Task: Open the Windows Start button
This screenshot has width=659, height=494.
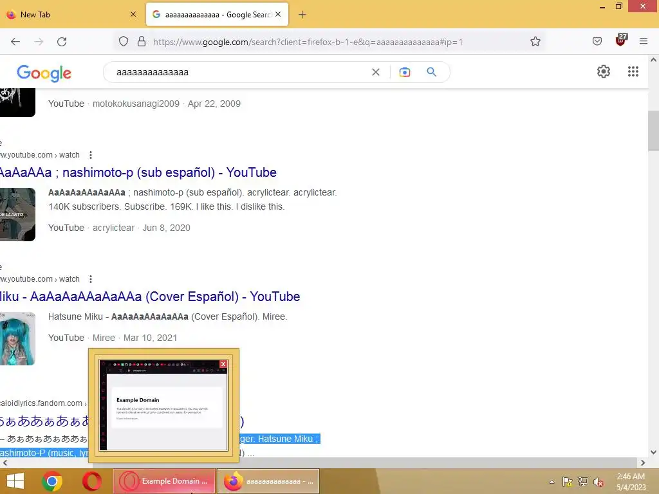Action: [15, 481]
